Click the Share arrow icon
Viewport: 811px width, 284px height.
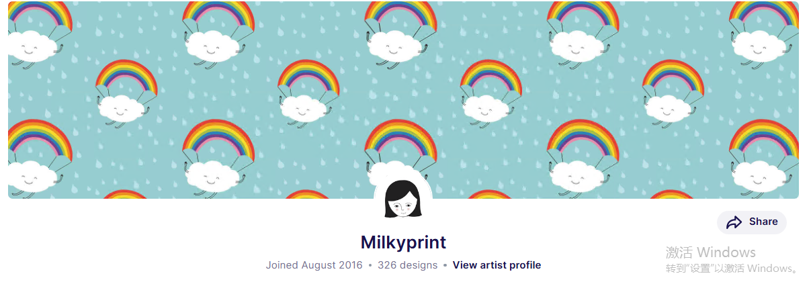[734, 222]
